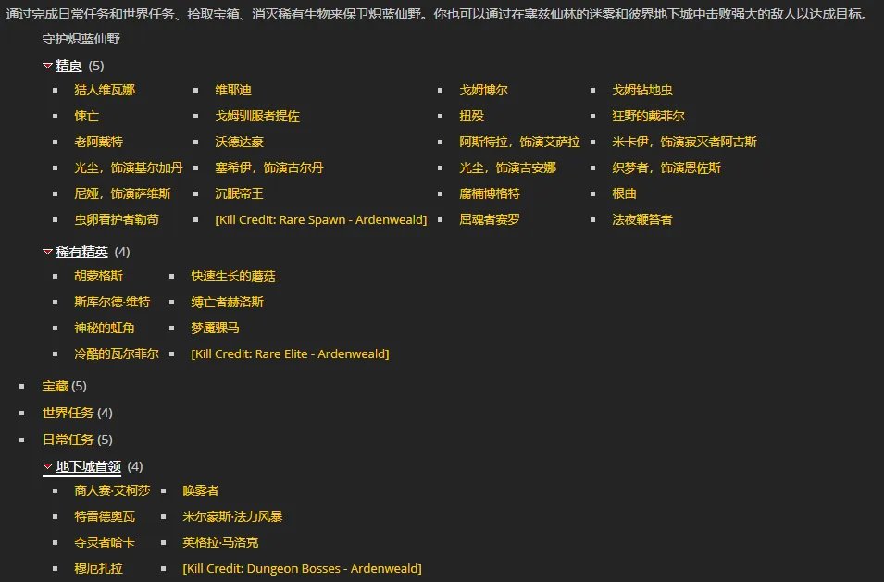Open the 穆厄扎拉 dungeon boss link
The image size is (884, 582).
pos(97,569)
